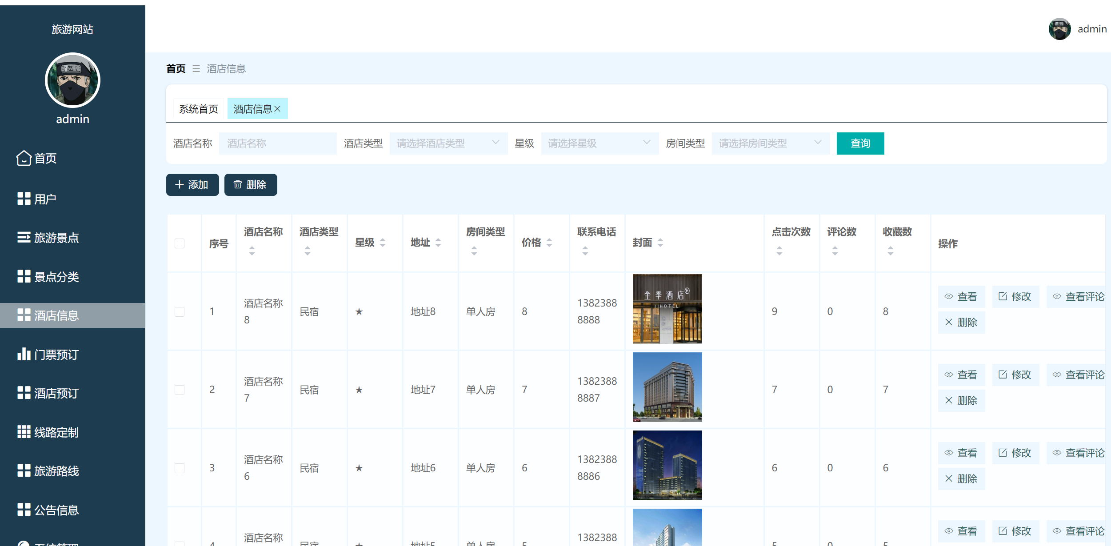Open 门票预订 via its bar chart icon
1111x546 pixels.
pos(24,355)
